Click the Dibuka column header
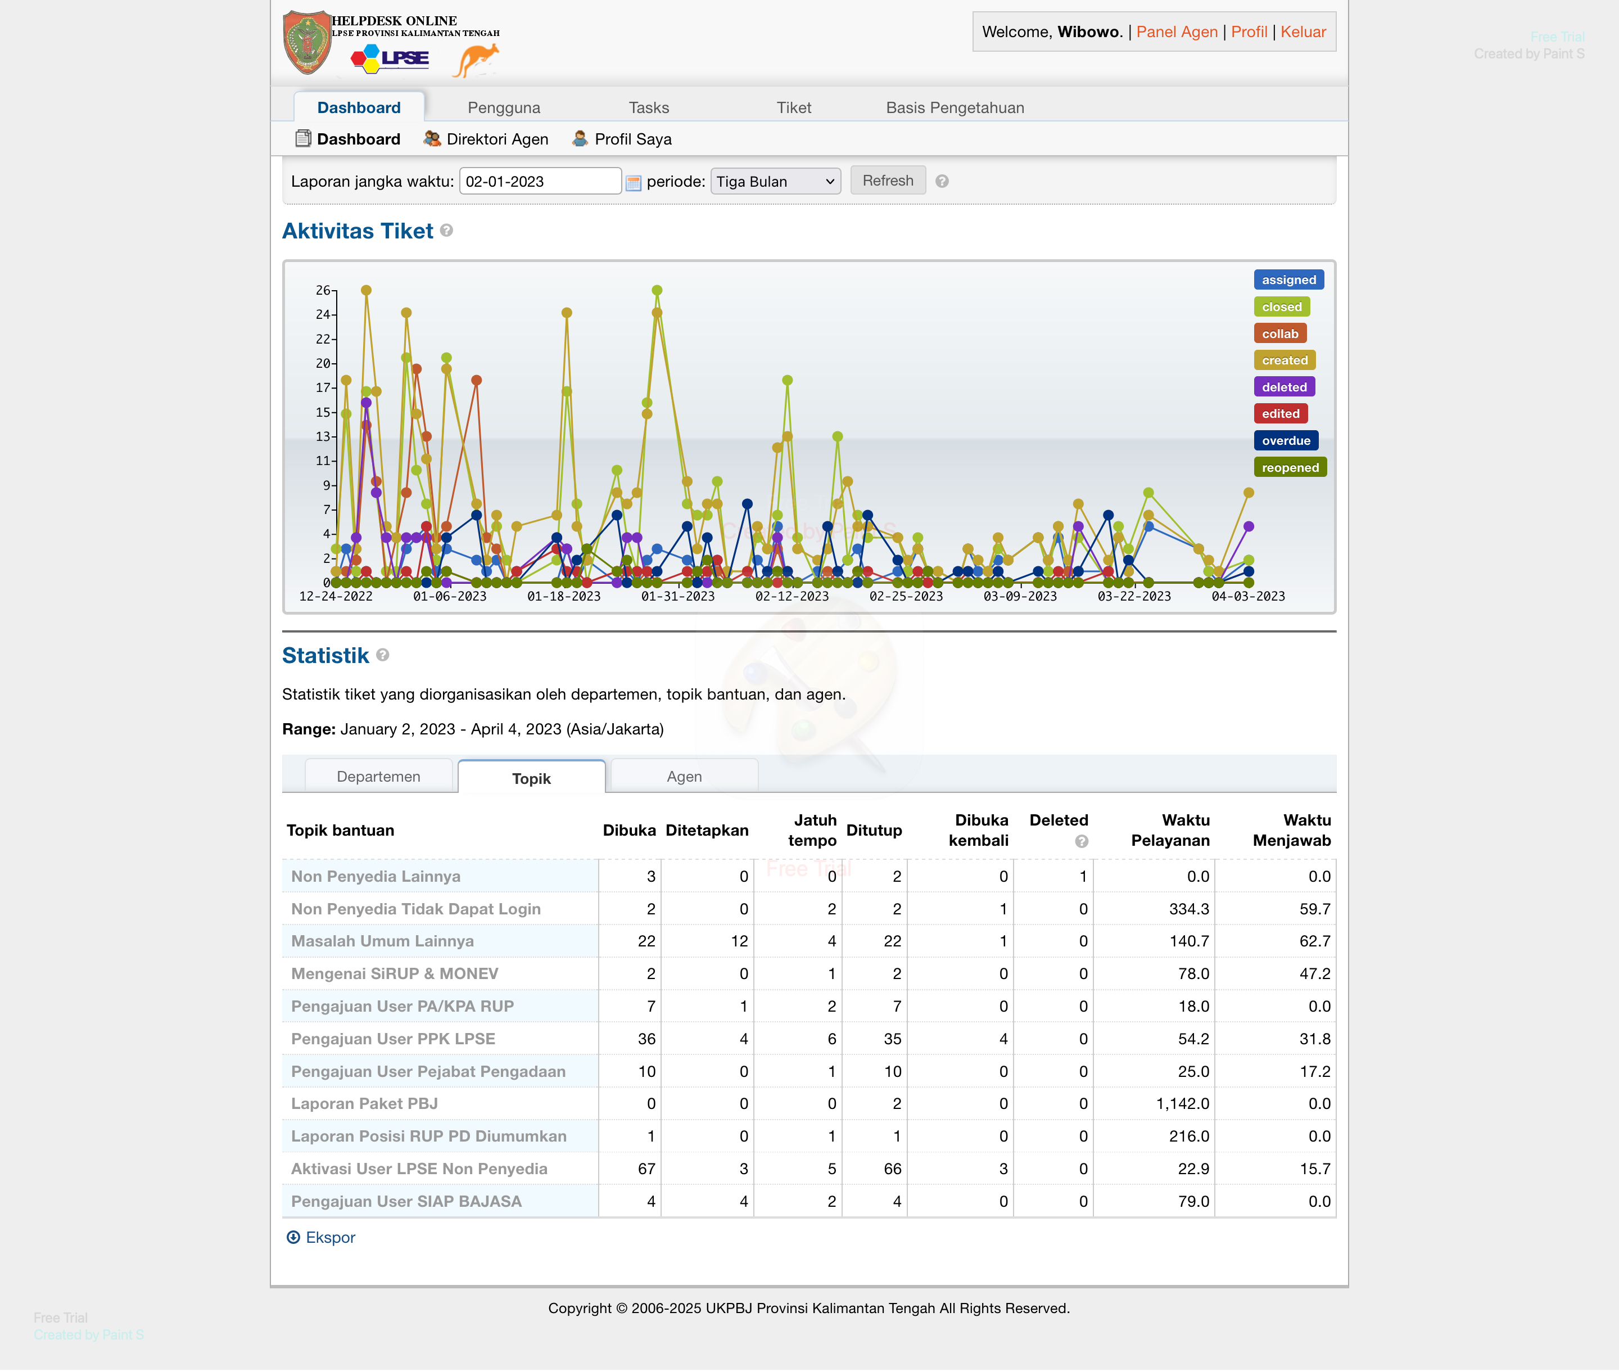 click(629, 830)
